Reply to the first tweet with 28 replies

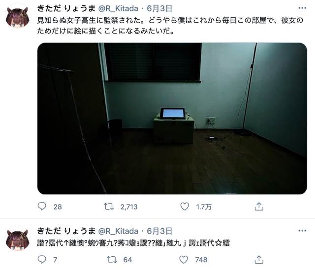click(42, 207)
